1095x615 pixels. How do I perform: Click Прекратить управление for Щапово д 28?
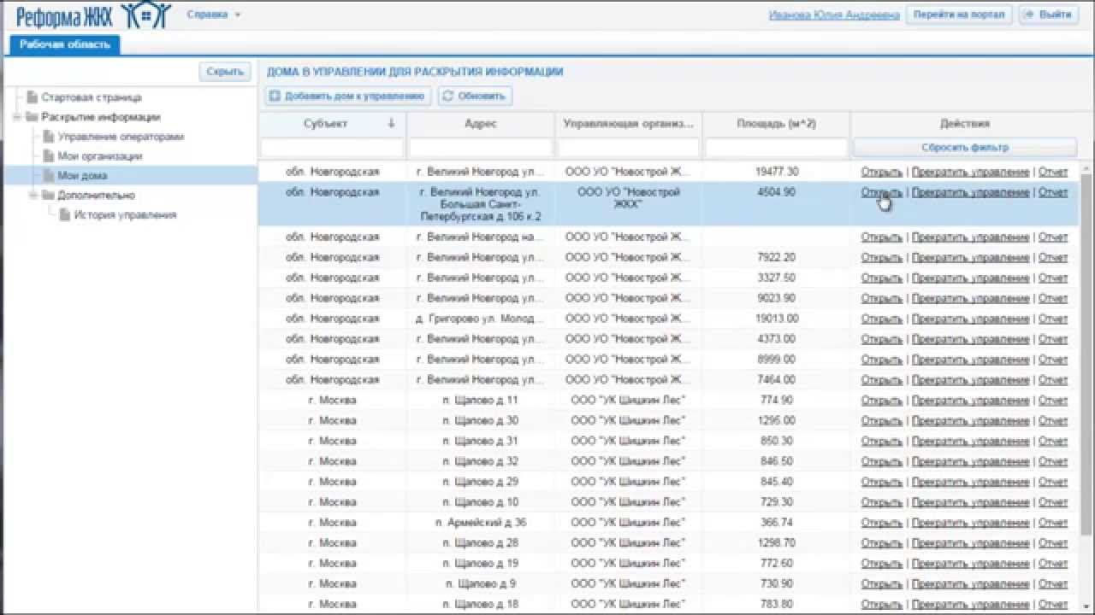(971, 543)
